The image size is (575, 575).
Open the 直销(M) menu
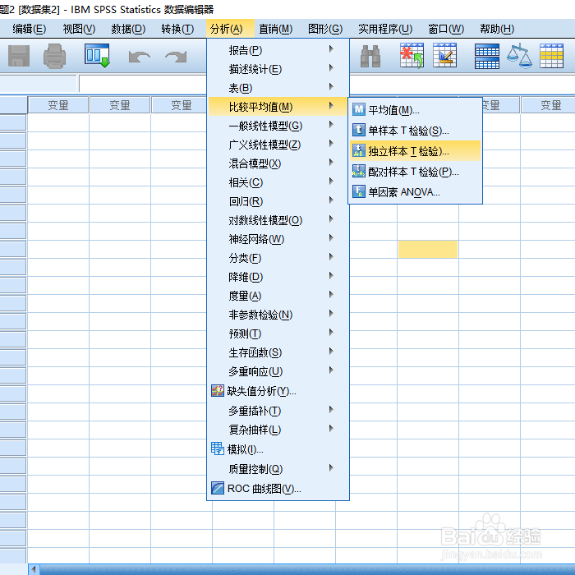point(275,29)
